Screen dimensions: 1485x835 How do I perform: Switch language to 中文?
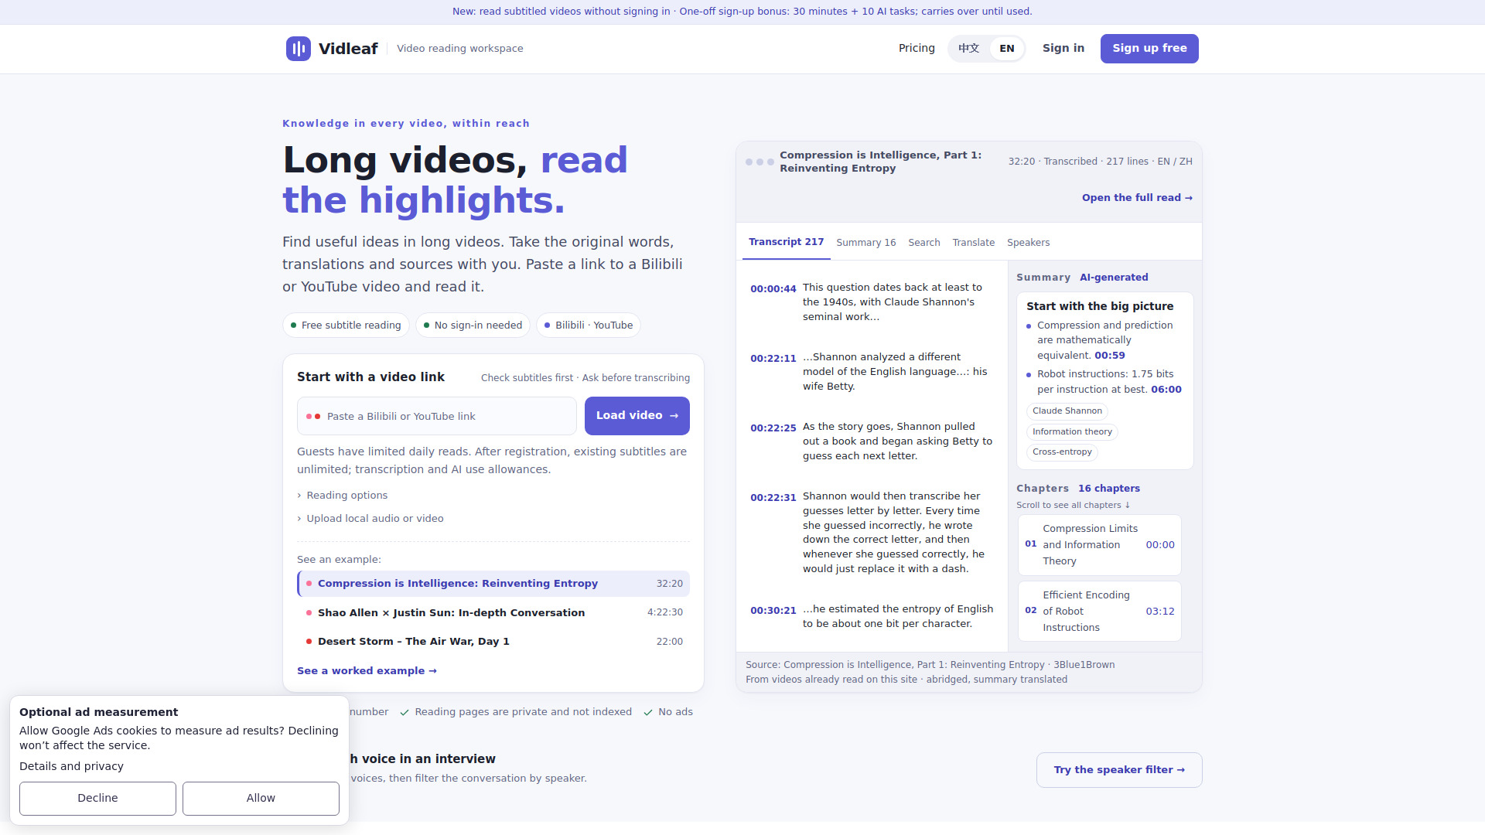968,49
